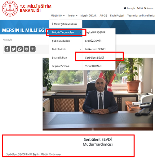155x158 pixels.
Task: Go to Anasayfa via the home icon
Action: (x=125, y=8)
